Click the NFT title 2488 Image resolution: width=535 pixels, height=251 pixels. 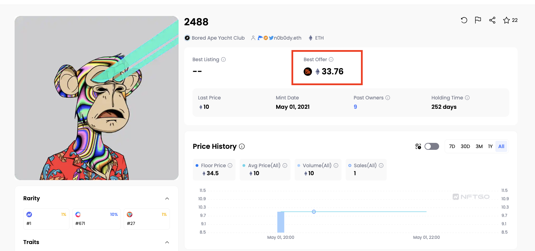pyautogui.click(x=196, y=22)
